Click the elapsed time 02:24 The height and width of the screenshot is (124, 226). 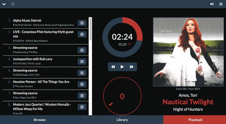[x=122, y=37]
